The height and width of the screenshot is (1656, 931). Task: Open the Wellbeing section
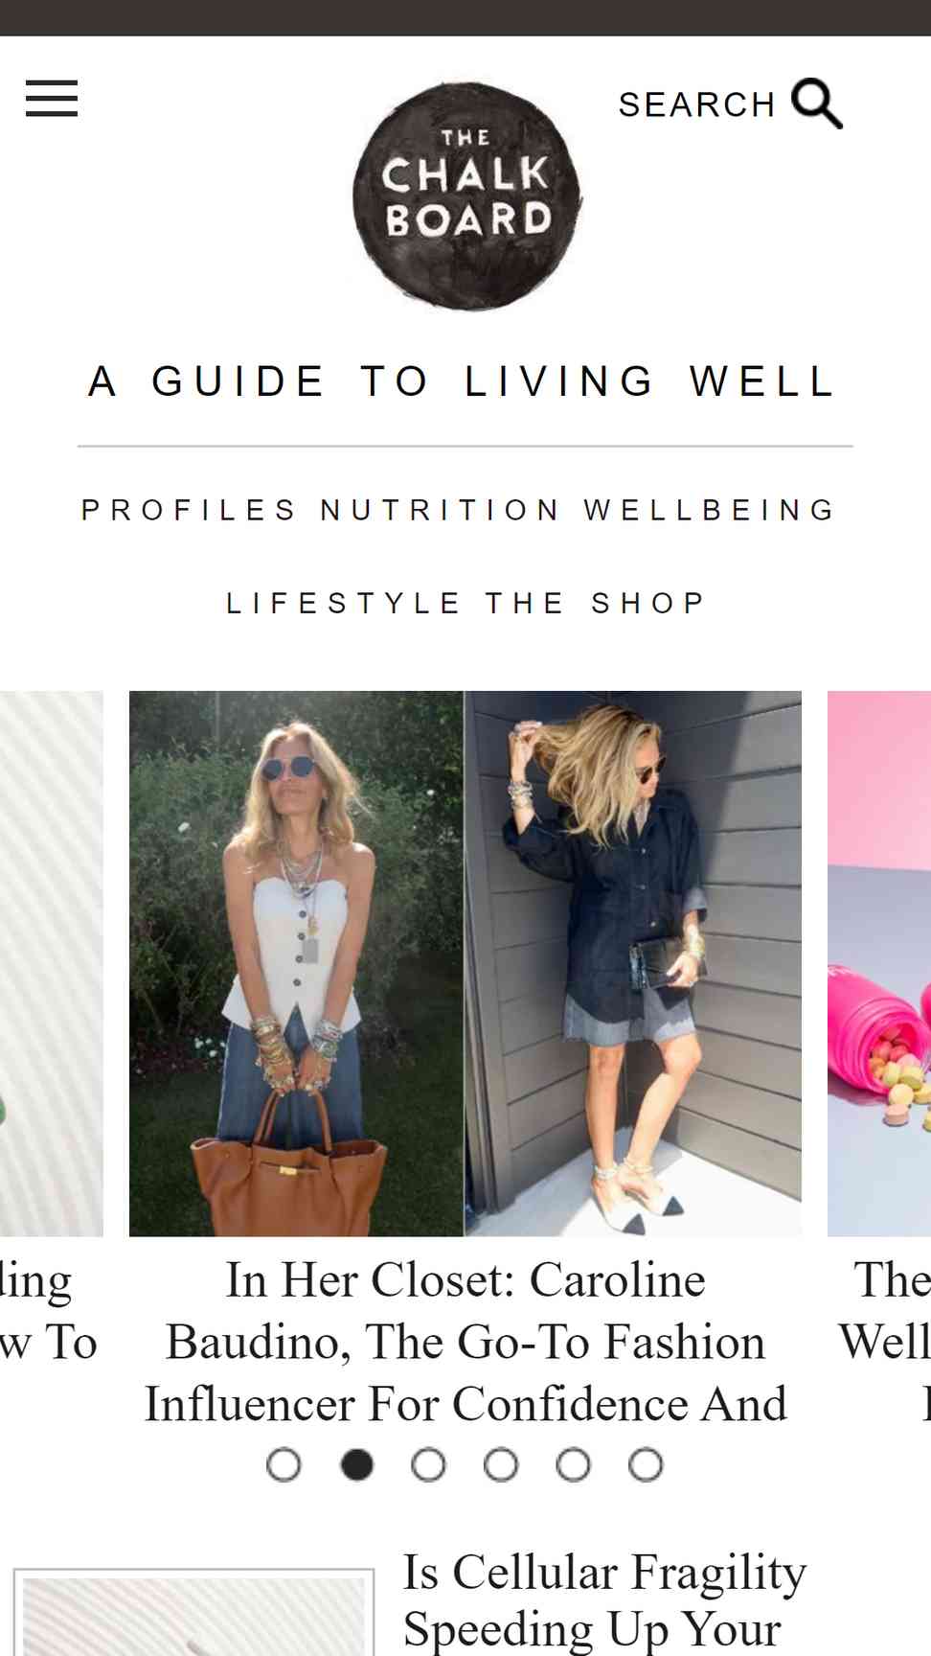710,510
